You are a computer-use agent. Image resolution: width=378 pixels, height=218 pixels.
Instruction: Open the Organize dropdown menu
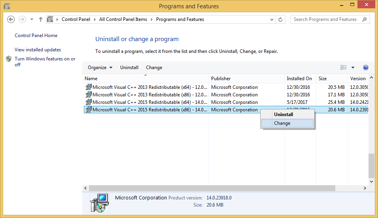(100, 68)
